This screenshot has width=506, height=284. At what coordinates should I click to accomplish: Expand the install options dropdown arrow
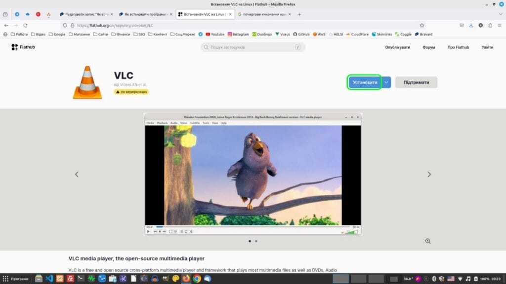coord(386,82)
